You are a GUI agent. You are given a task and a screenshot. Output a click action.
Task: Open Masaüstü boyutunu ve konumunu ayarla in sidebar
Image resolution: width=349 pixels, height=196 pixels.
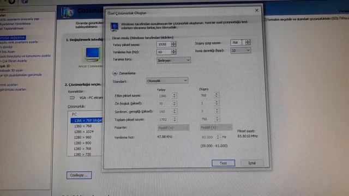coord(26,56)
